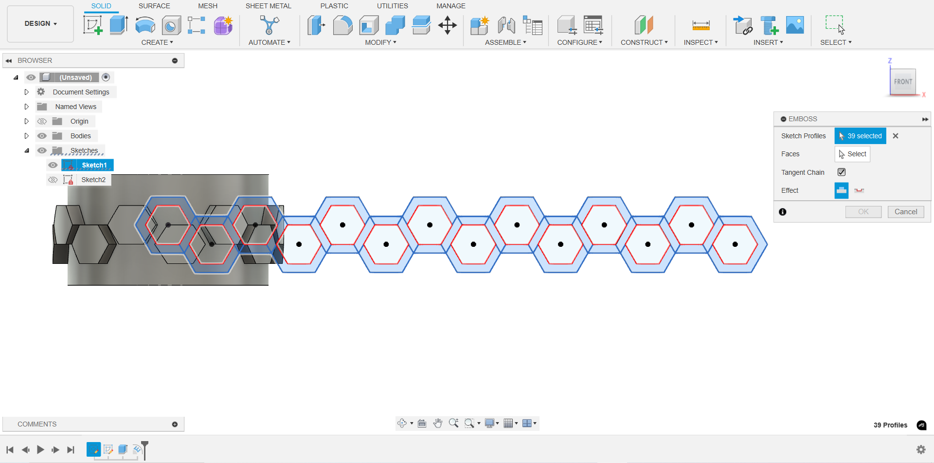Select the Create Form tool
The image size is (934, 463).
coord(223,25)
